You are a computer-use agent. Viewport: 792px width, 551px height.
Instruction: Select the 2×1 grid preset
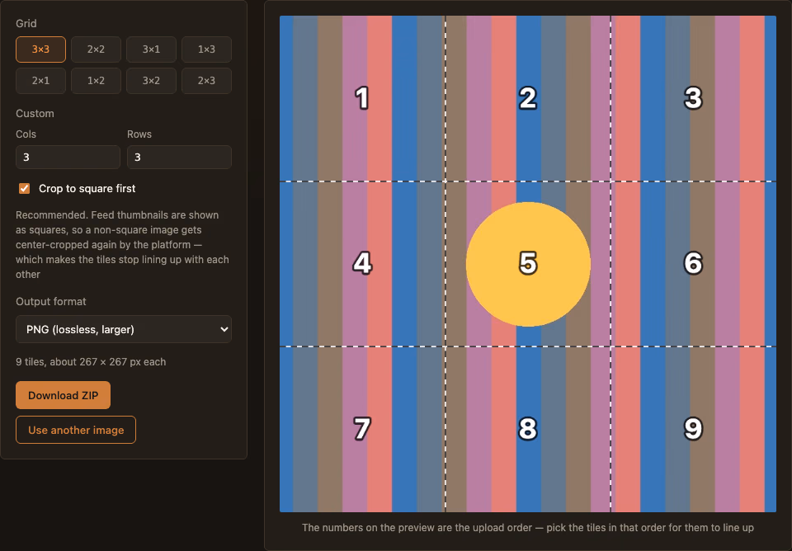pyautogui.click(x=40, y=81)
